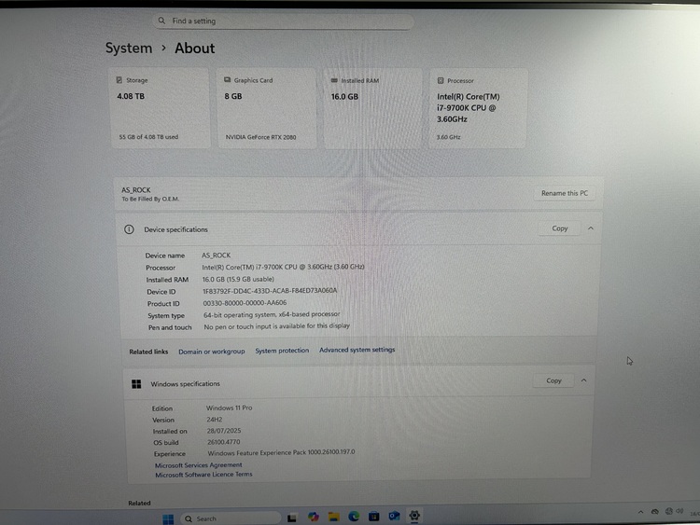Launch Copilot from the taskbar
This screenshot has height=525, width=700.
(x=313, y=517)
